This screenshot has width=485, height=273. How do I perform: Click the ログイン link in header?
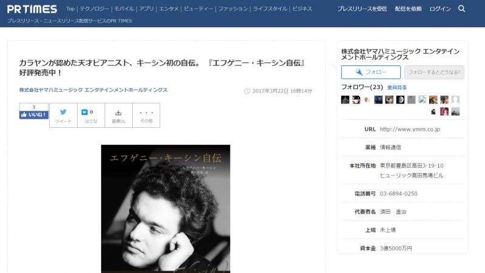click(440, 8)
